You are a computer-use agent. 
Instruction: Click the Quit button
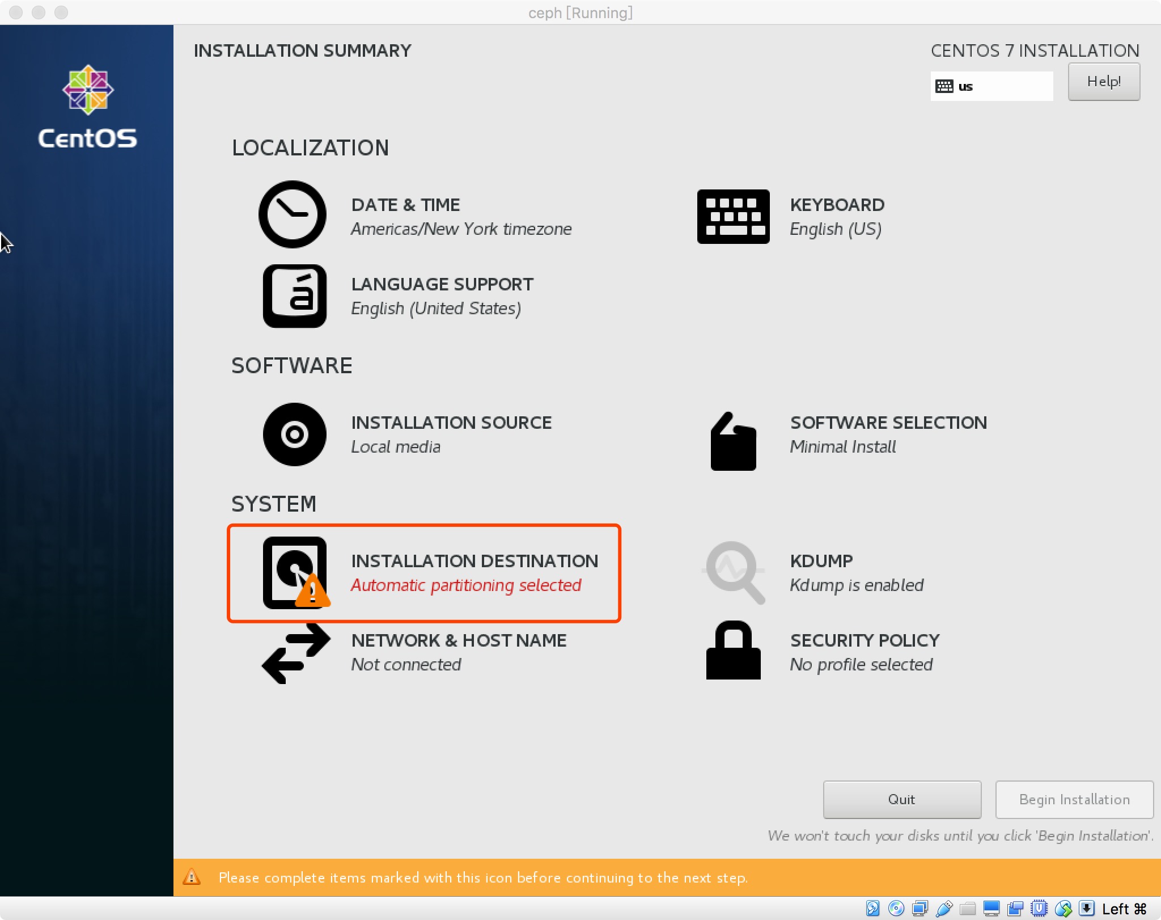pyautogui.click(x=902, y=799)
